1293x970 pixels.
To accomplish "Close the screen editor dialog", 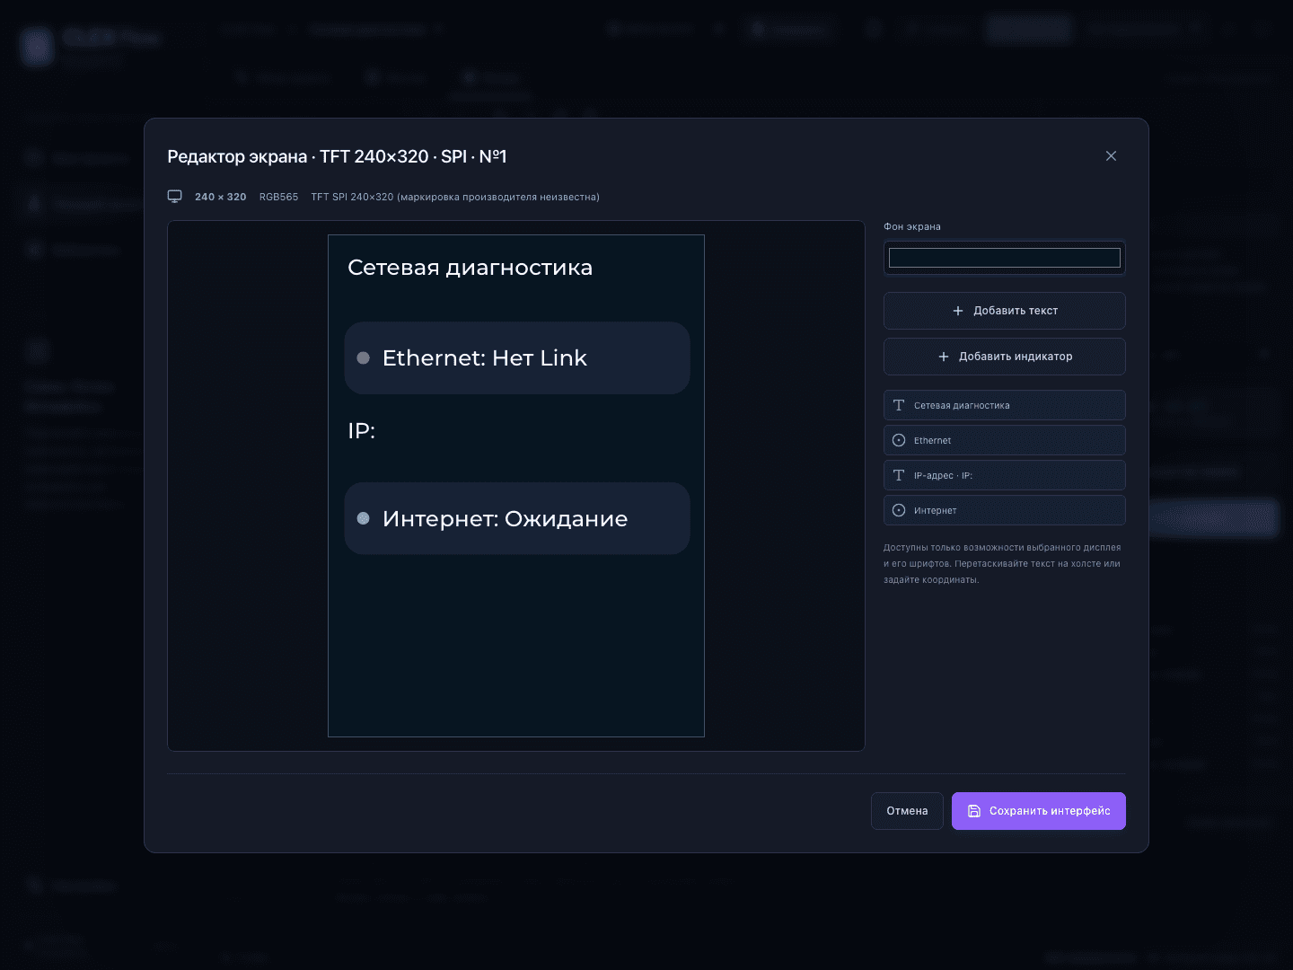I will point(1111,156).
